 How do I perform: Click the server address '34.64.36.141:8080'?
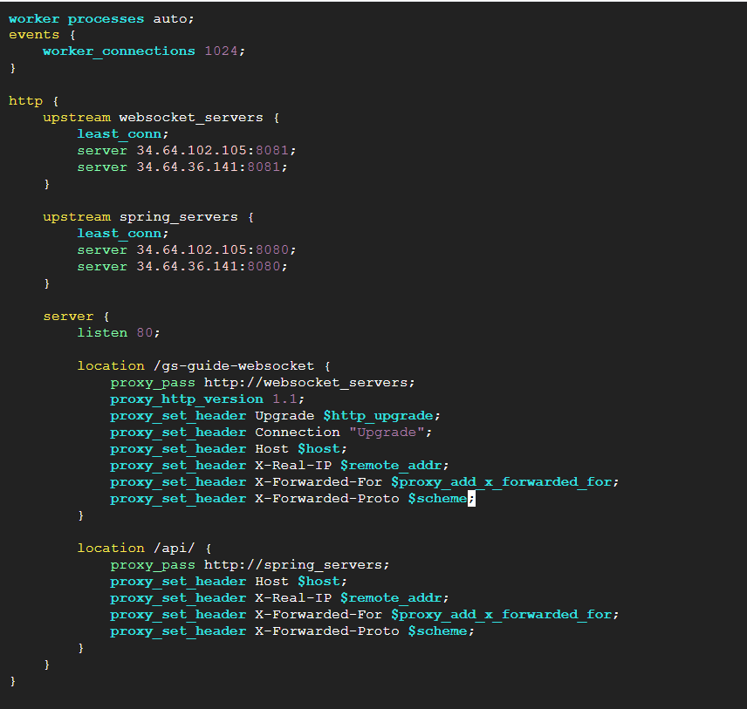[x=208, y=267]
